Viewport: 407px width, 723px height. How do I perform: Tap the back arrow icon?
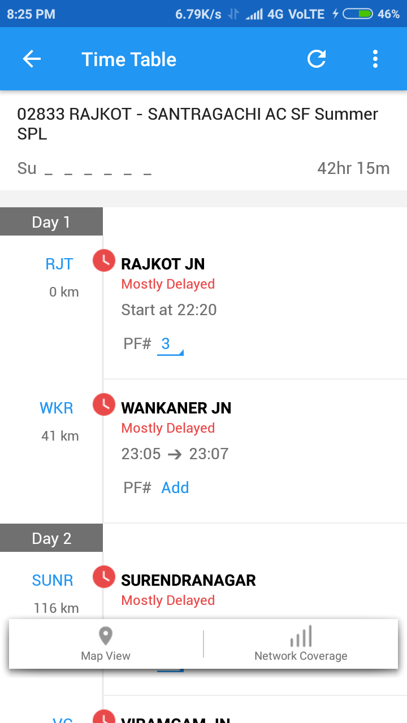click(x=32, y=59)
